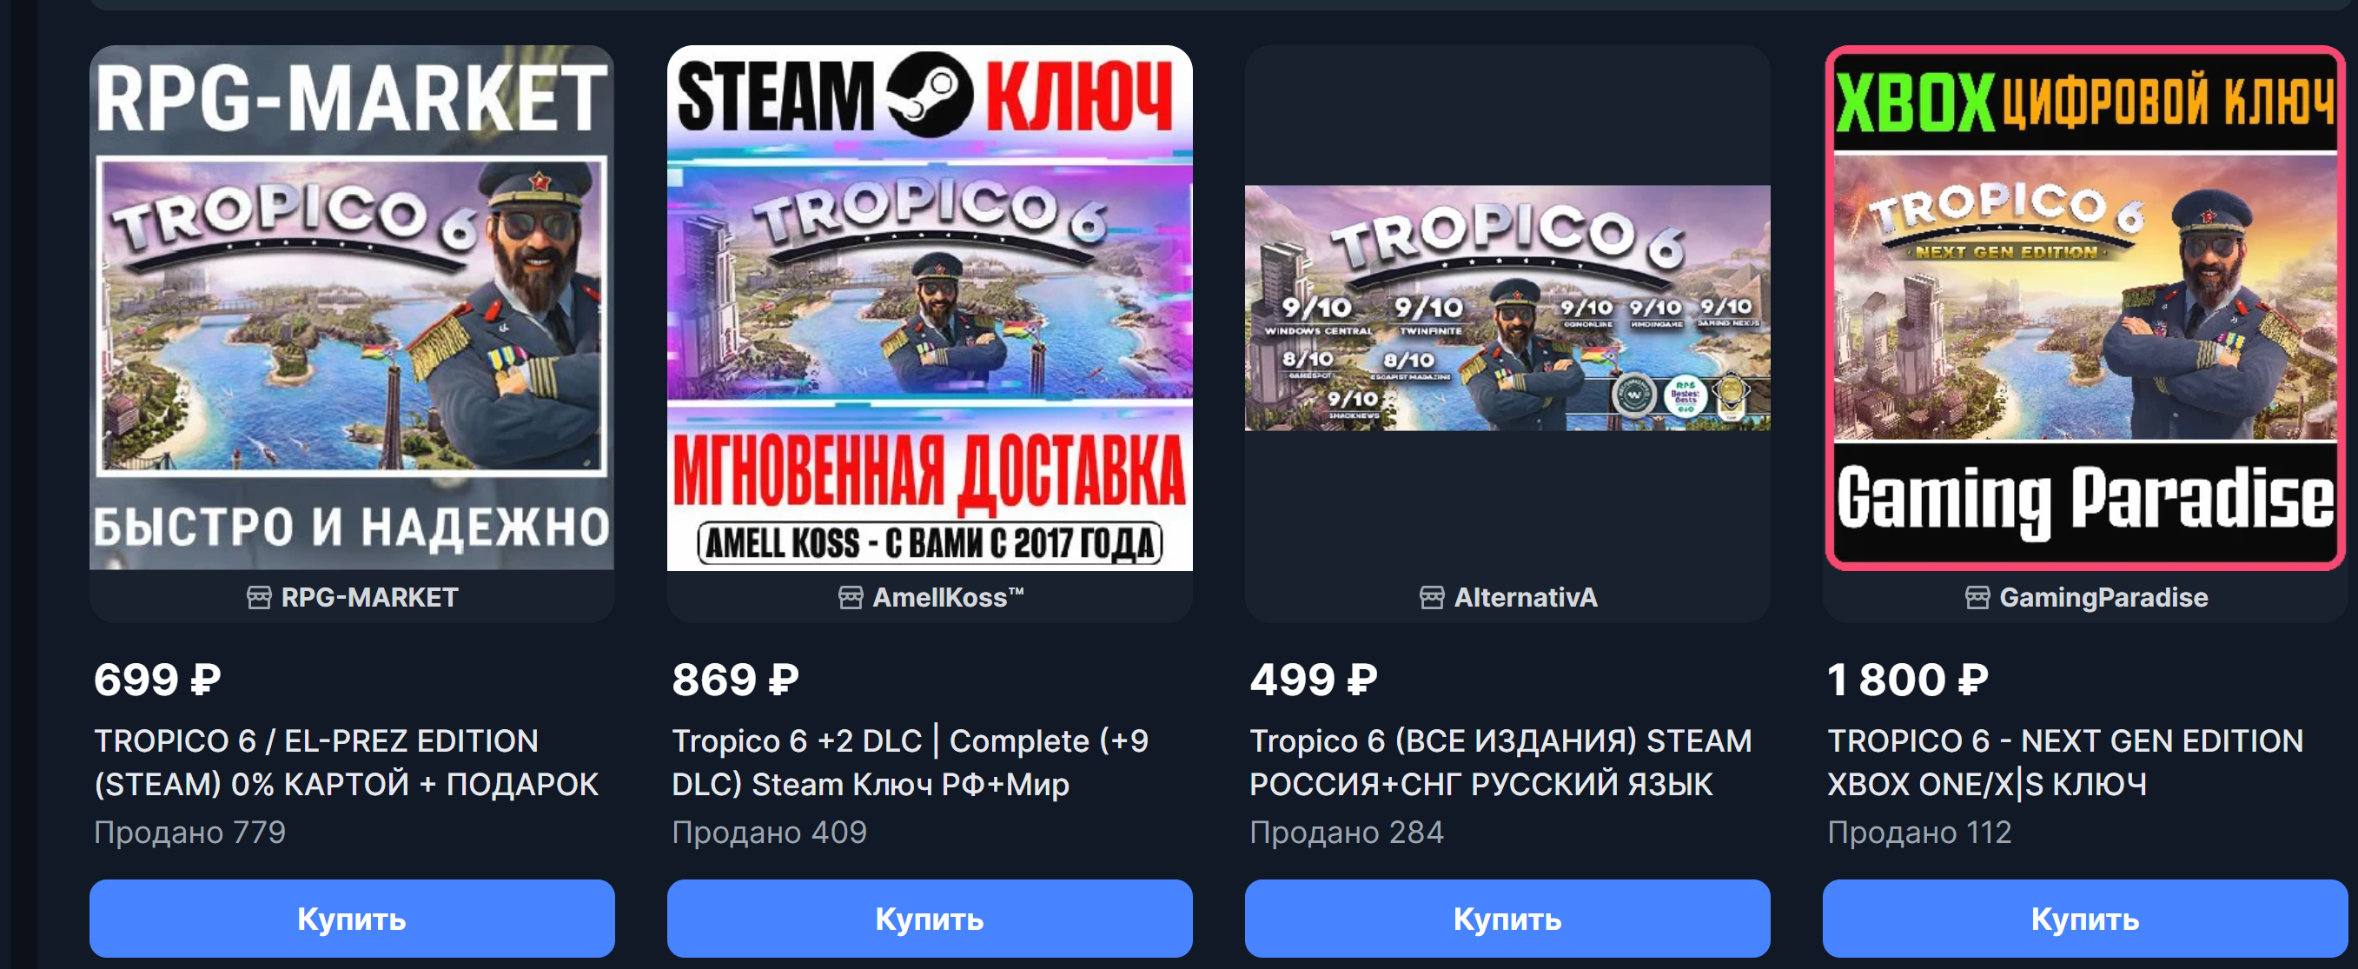The image size is (2358, 969).
Task: Open the Tropico 6 review-scores banner image
Action: (x=1507, y=308)
